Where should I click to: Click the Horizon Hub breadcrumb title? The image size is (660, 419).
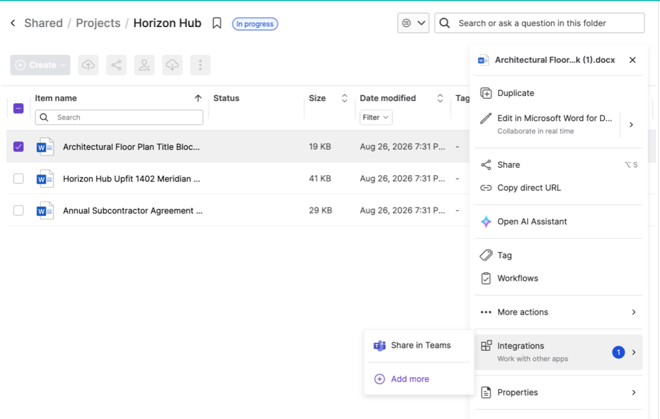click(168, 23)
